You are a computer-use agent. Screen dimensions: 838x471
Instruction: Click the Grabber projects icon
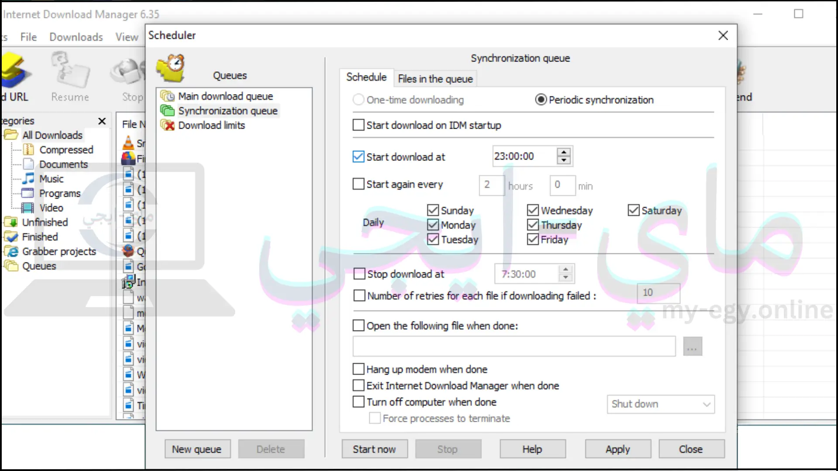[x=10, y=252]
